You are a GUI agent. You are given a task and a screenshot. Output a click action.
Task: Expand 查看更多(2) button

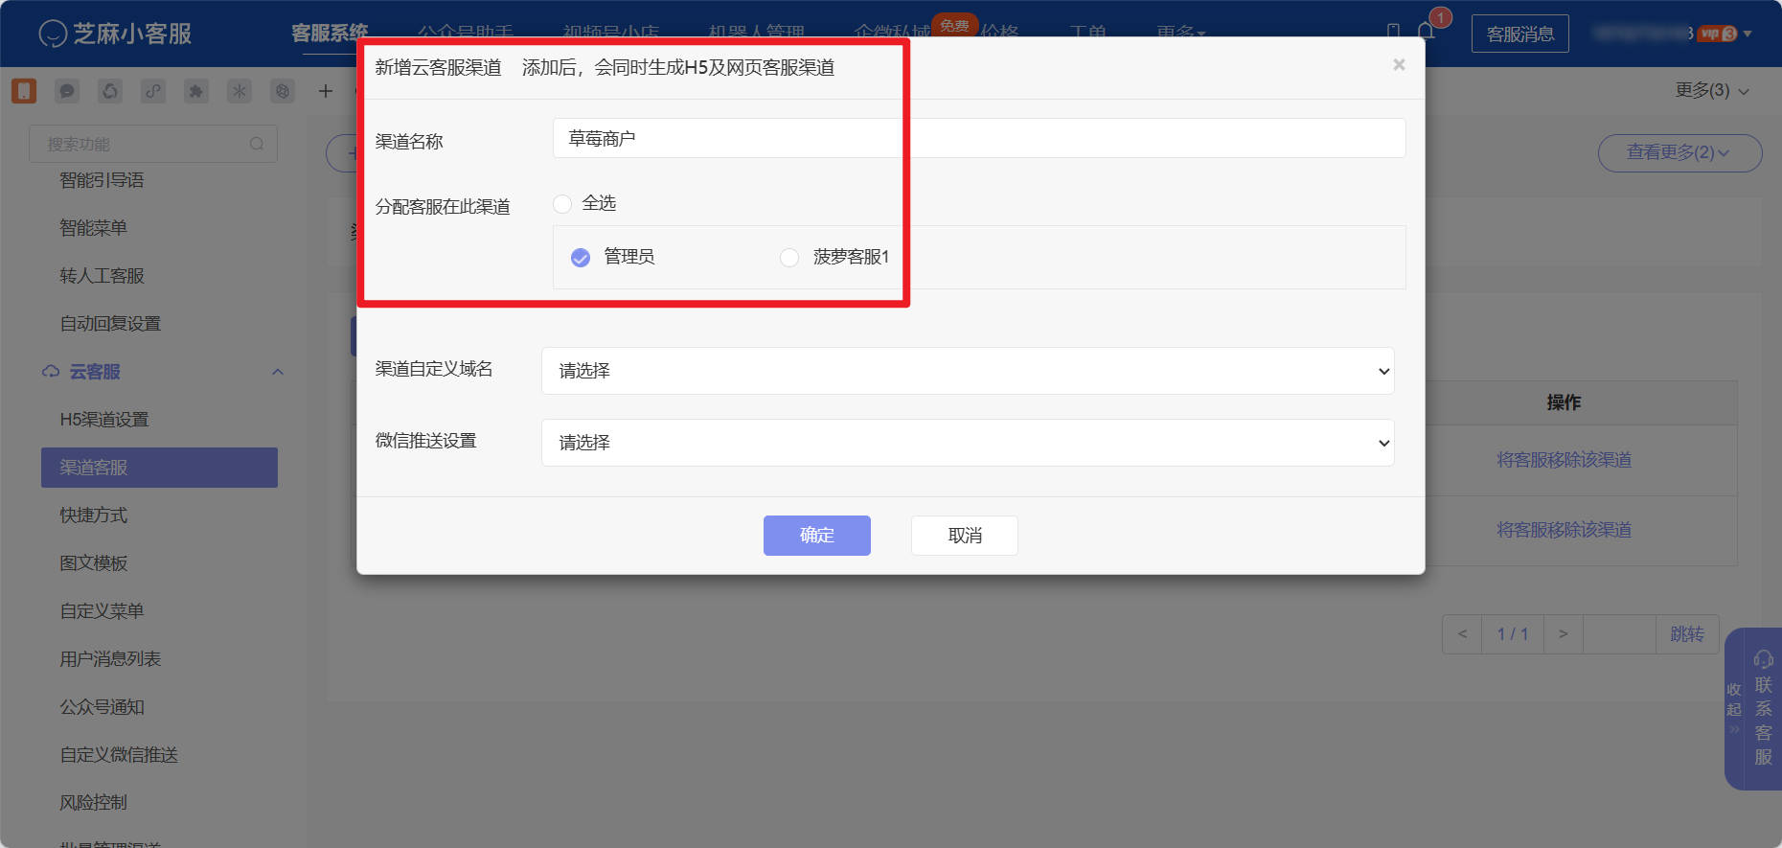(1679, 152)
